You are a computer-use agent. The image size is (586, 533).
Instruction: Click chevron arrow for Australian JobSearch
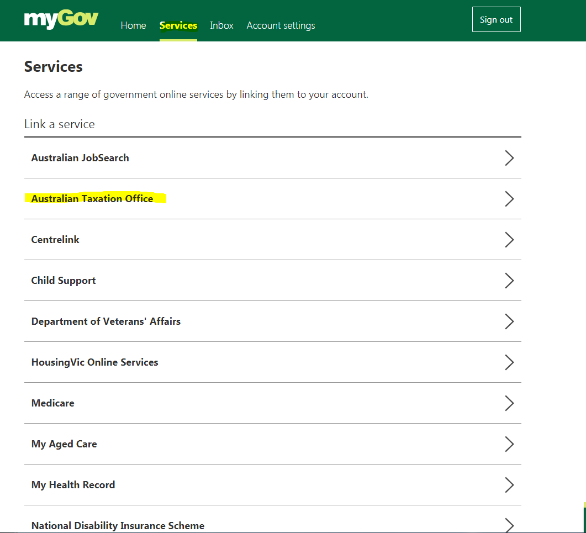coord(509,158)
